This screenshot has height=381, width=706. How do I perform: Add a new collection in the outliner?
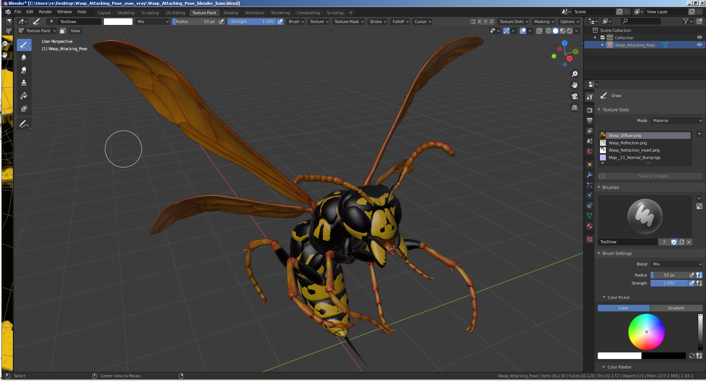(699, 22)
